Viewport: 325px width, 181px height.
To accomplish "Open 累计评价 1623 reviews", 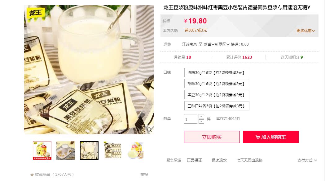I will click(239, 57).
